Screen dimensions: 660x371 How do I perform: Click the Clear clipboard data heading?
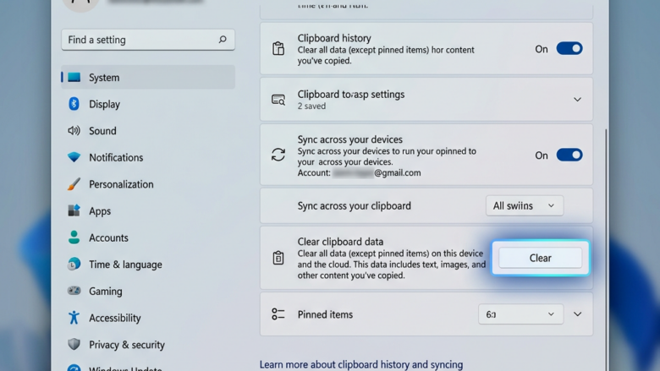[x=340, y=242]
